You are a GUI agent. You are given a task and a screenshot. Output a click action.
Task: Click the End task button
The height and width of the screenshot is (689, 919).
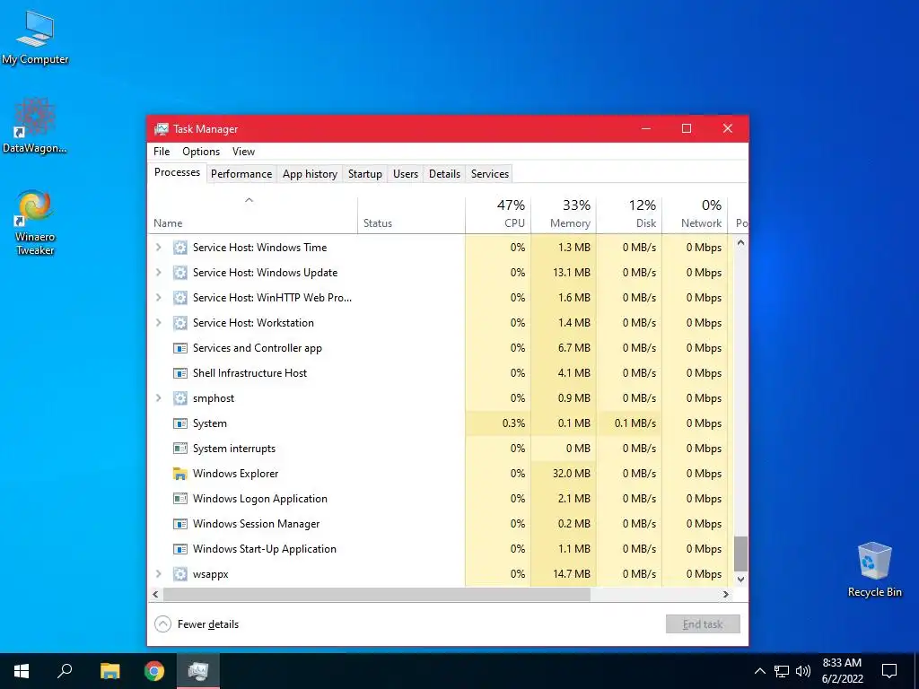coord(703,624)
